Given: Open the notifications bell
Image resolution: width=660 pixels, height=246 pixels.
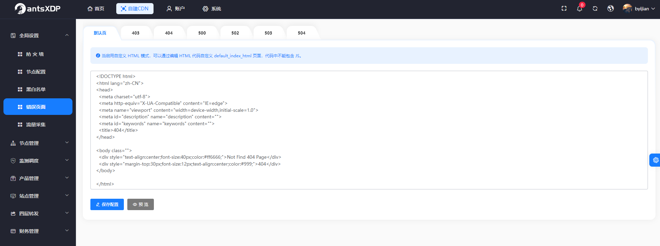Looking at the screenshot, I should [x=580, y=9].
